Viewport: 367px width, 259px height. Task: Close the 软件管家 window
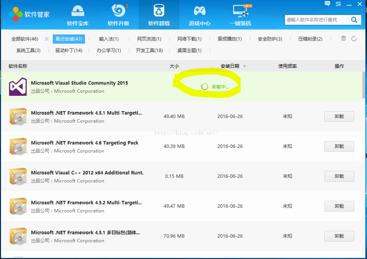pos(360,4)
